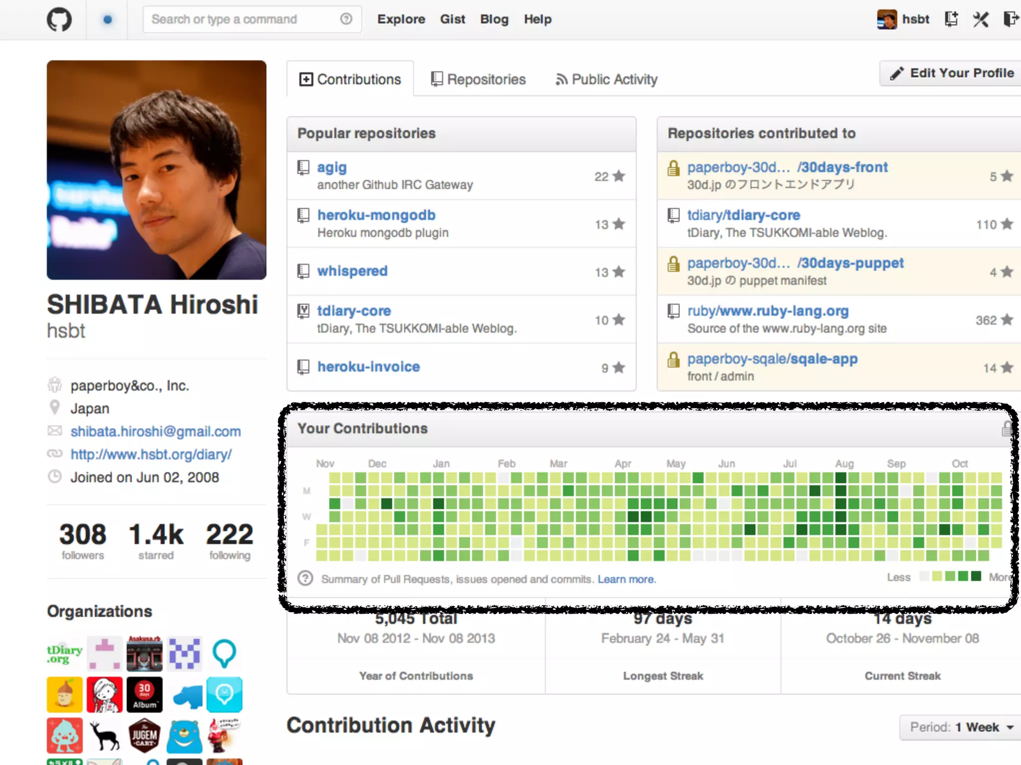Click the sign out icon

tap(1010, 19)
